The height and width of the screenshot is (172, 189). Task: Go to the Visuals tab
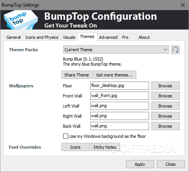69,37
